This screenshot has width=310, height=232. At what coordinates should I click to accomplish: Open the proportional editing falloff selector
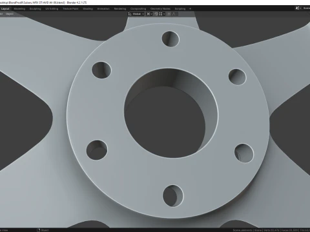(x=174, y=14)
